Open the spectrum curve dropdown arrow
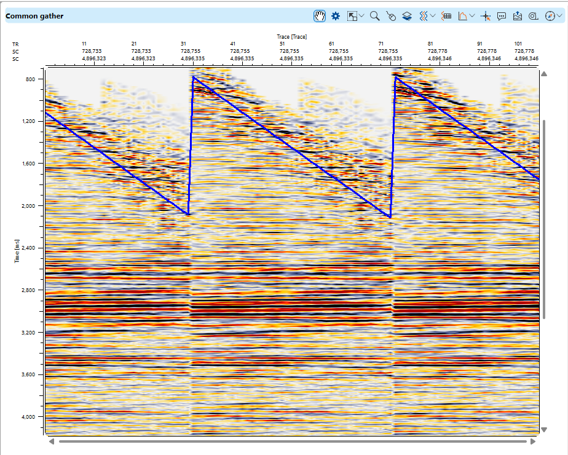 472,16
